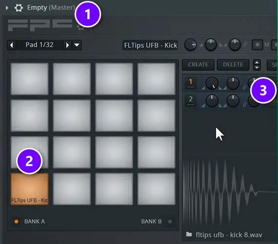Click the up arrow beside the DELETE button
This screenshot has height=244, width=278.
point(257,62)
